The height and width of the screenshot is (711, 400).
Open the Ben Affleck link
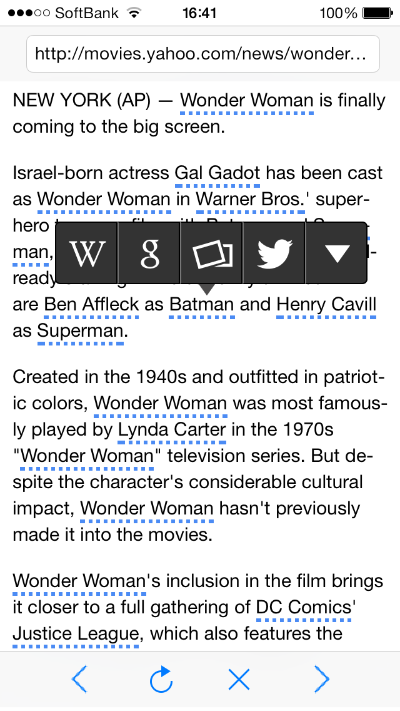91,305
